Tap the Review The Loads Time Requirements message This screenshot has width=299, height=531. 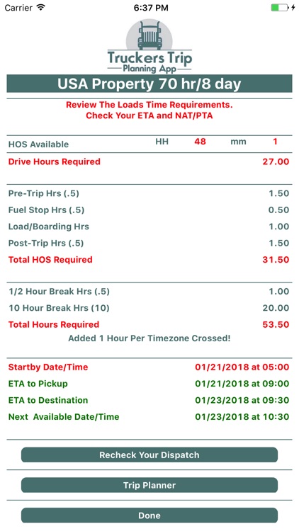point(149,105)
